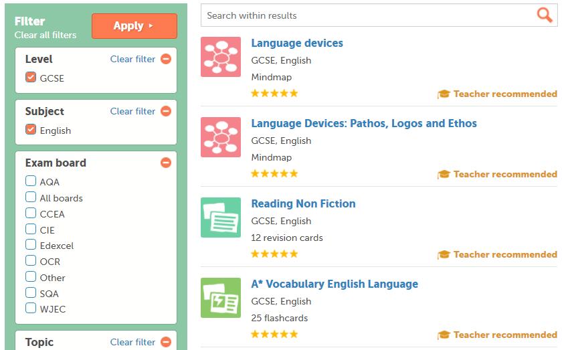
Task: Uncheck the English subject checkbox
Action: pyautogui.click(x=31, y=129)
